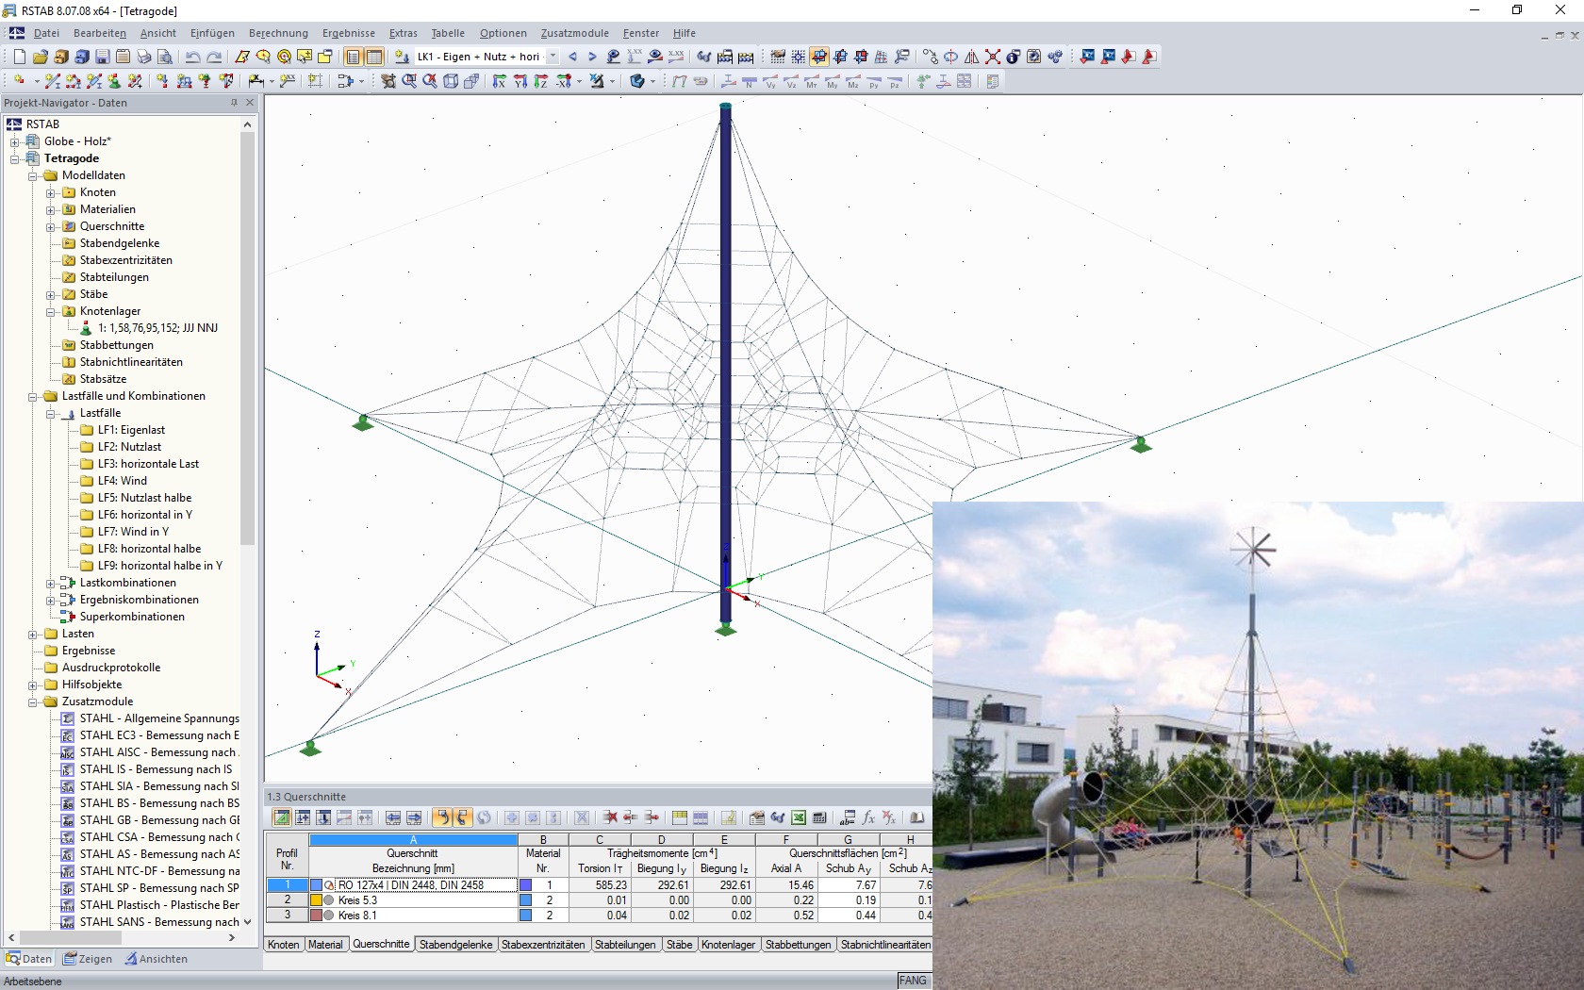The width and height of the screenshot is (1584, 990).
Task: Unpin the Projekt-Navigator panel
Action: tap(234, 103)
